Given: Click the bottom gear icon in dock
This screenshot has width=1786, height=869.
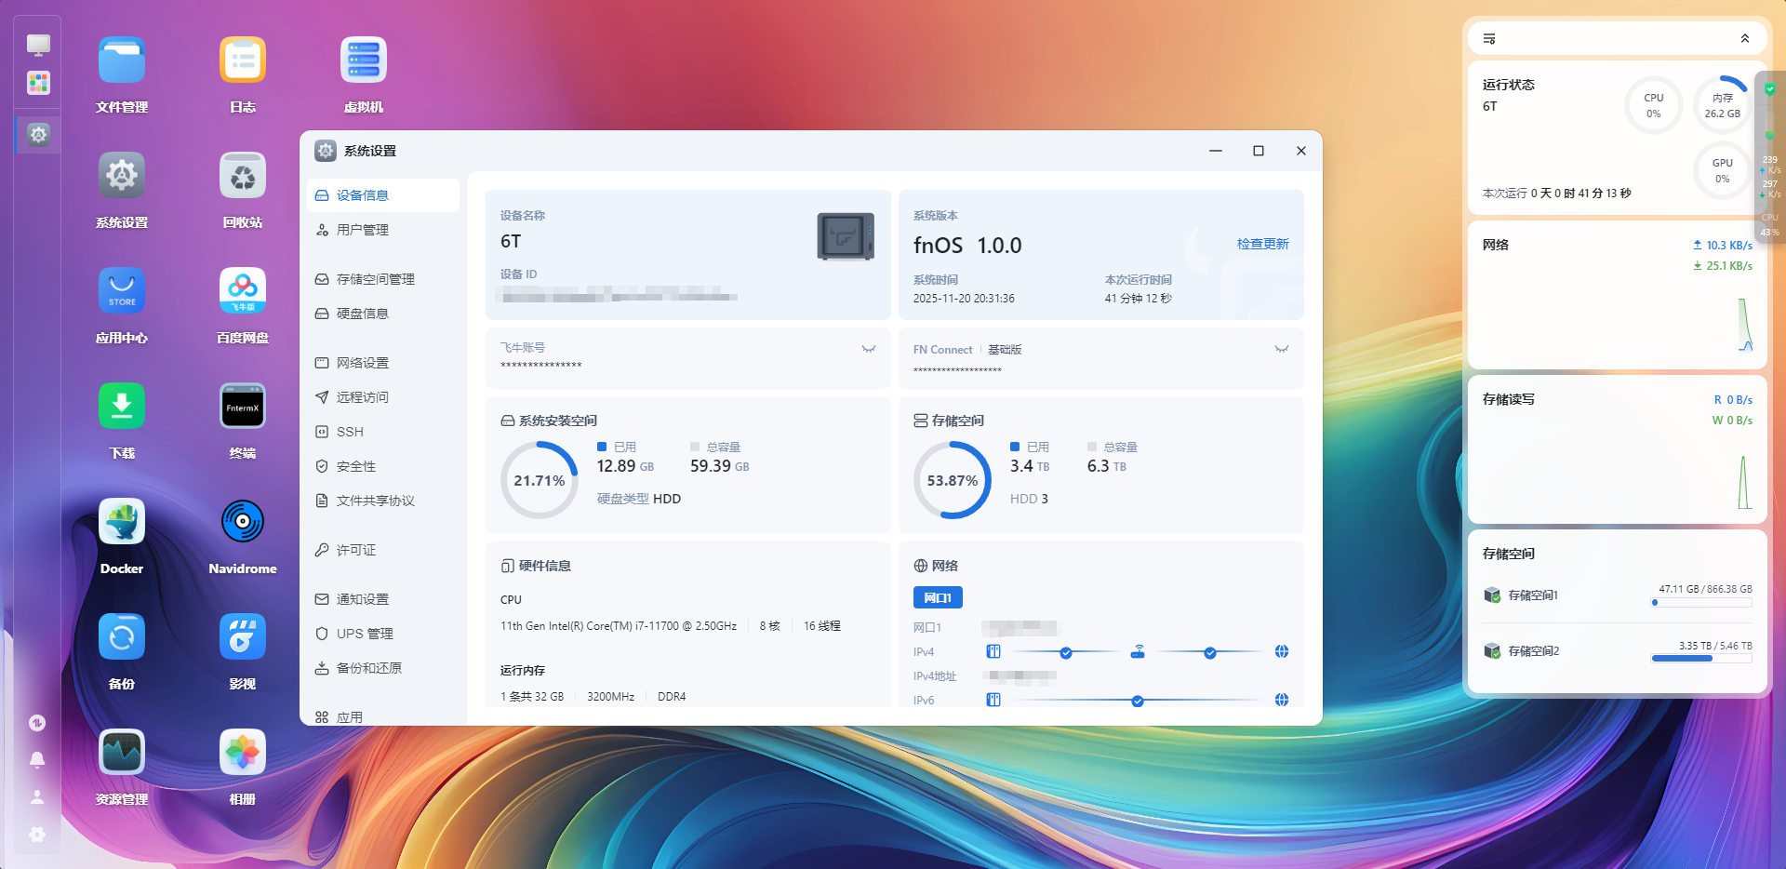Looking at the screenshot, I should click(x=37, y=835).
